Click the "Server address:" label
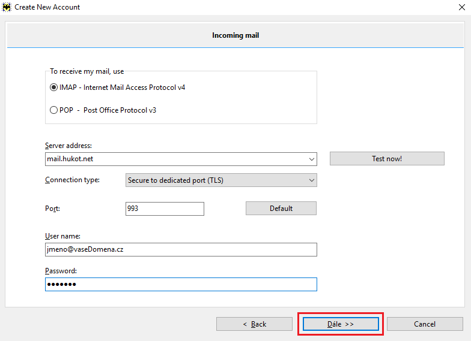471x341 pixels. click(68, 146)
